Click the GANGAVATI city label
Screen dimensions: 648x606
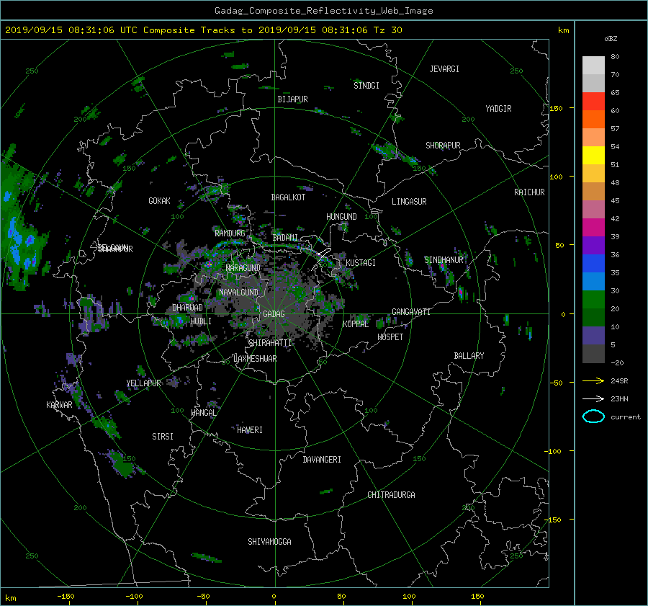click(411, 312)
